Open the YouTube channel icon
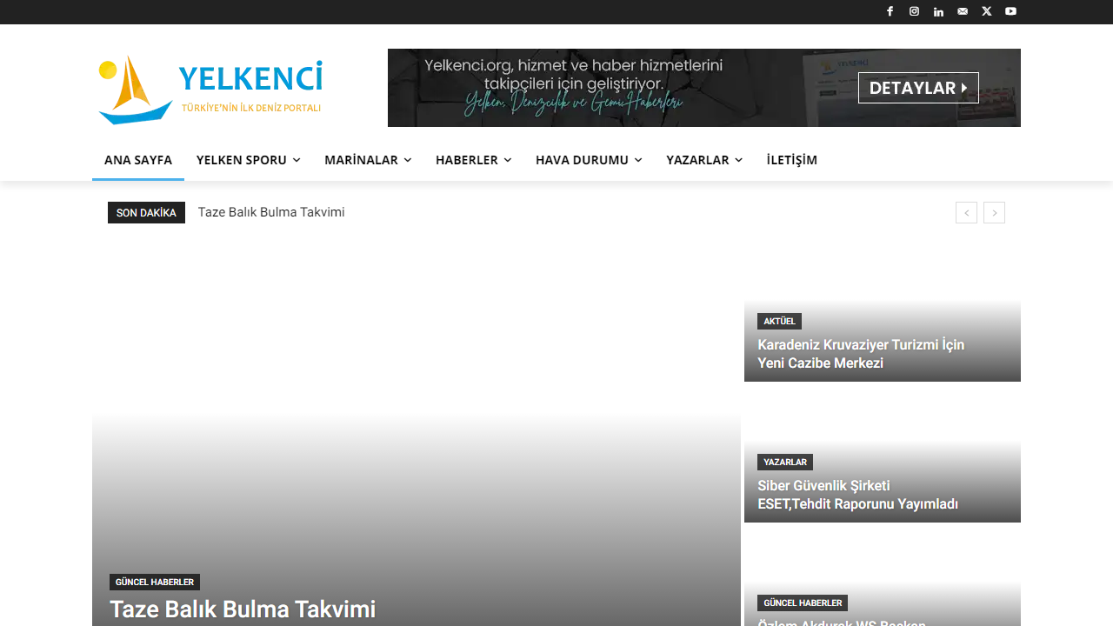Screen dimensions: 1113x626 pos(1010,11)
